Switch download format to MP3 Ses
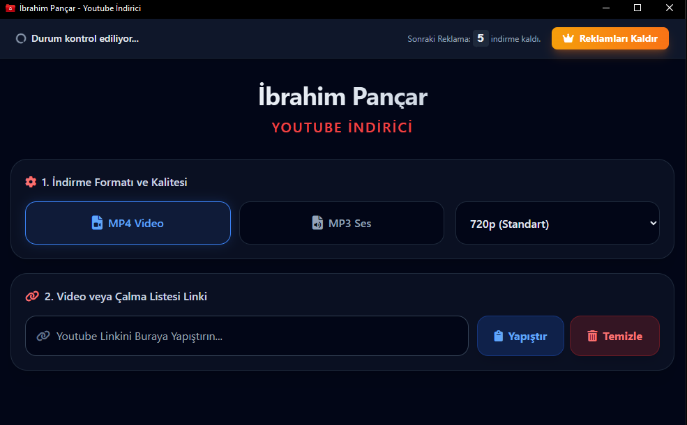The height and width of the screenshot is (425, 687). pyautogui.click(x=341, y=223)
